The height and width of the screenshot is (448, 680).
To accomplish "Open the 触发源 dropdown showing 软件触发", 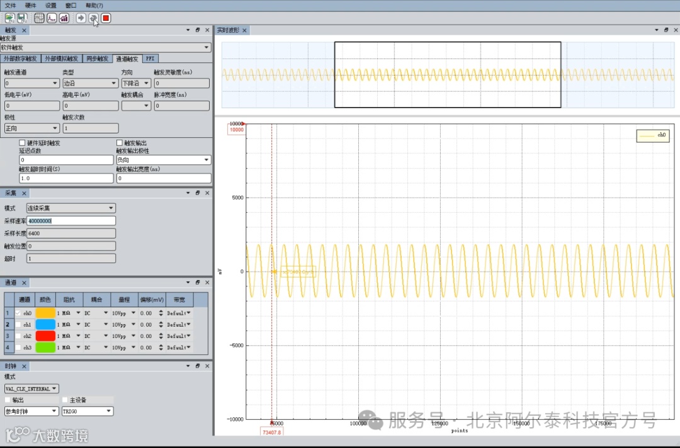I will click(x=106, y=47).
